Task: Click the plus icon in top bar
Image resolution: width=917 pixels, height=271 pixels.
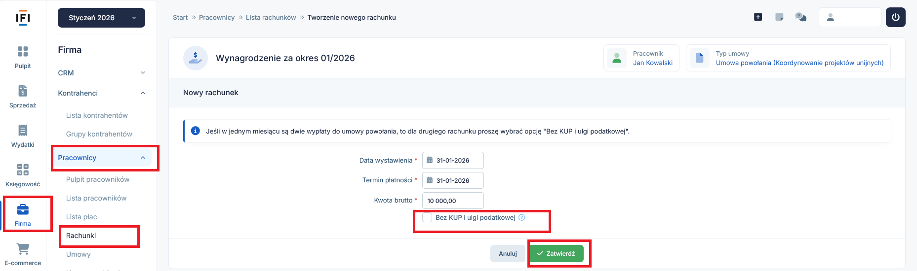Action: 758,17
